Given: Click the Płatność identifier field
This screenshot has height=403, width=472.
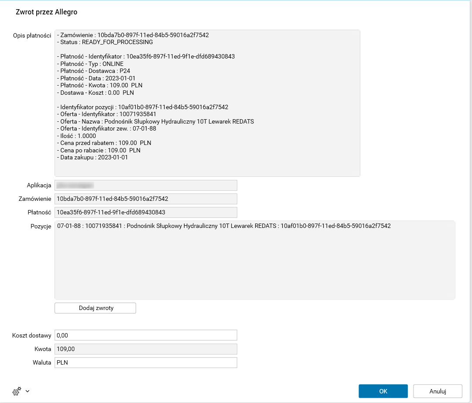Looking at the screenshot, I should [x=145, y=212].
